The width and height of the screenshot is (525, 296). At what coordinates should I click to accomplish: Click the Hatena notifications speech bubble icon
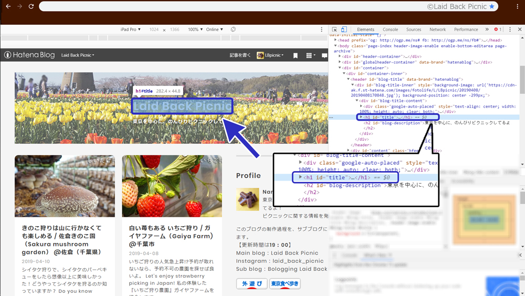[324, 56]
